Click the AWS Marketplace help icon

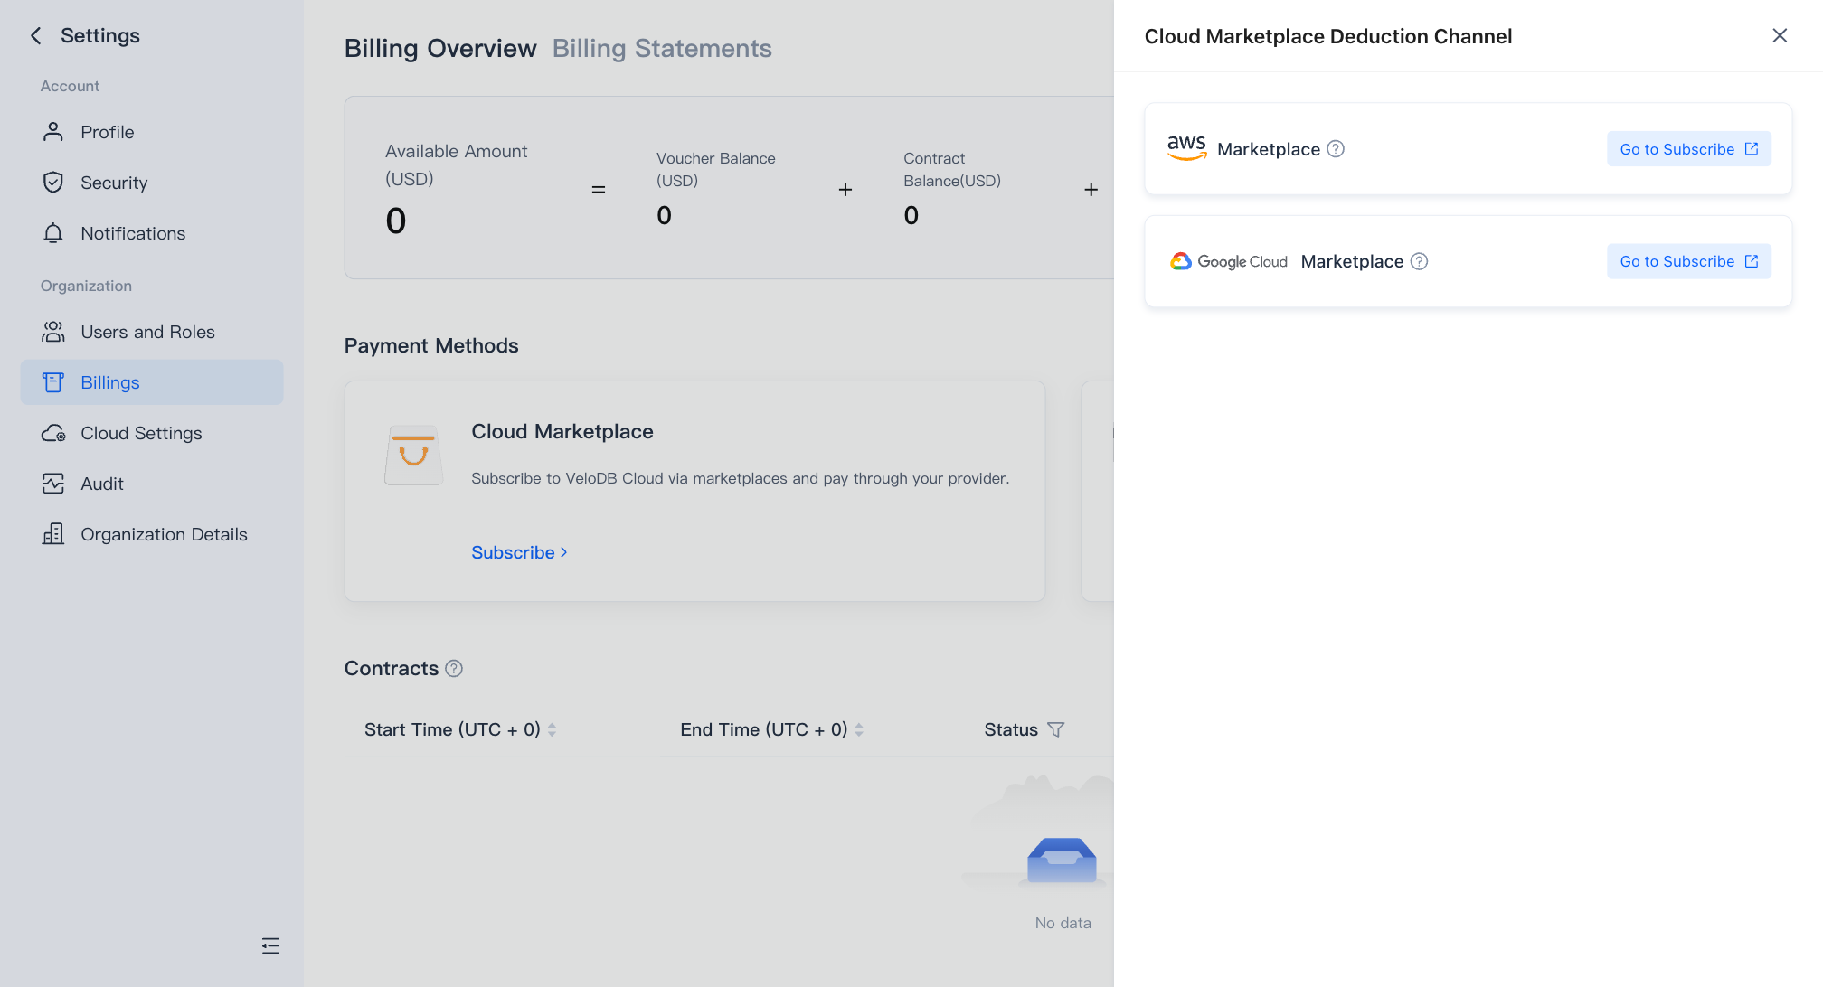click(x=1336, y=148)
